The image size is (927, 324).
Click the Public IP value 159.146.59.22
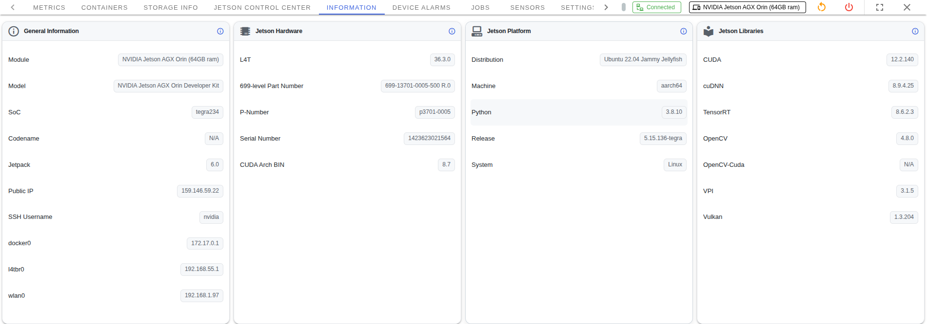point(200,191)
